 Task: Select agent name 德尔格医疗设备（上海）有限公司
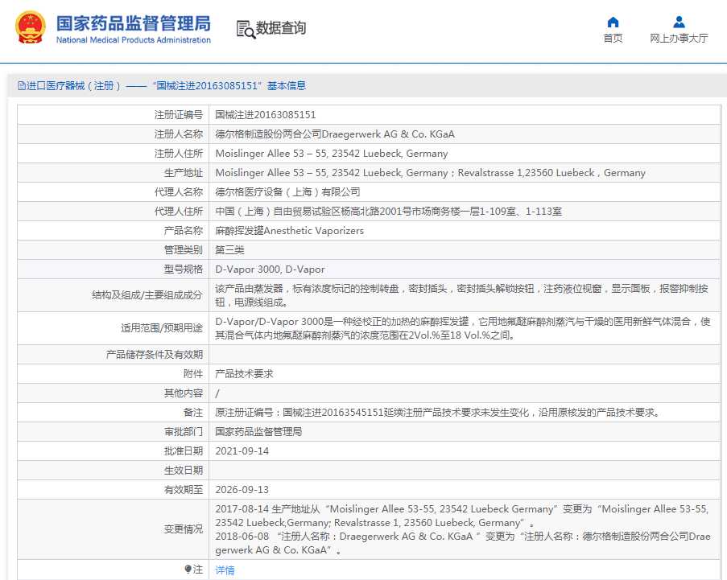pyautogui.click(x=287, y=191)
